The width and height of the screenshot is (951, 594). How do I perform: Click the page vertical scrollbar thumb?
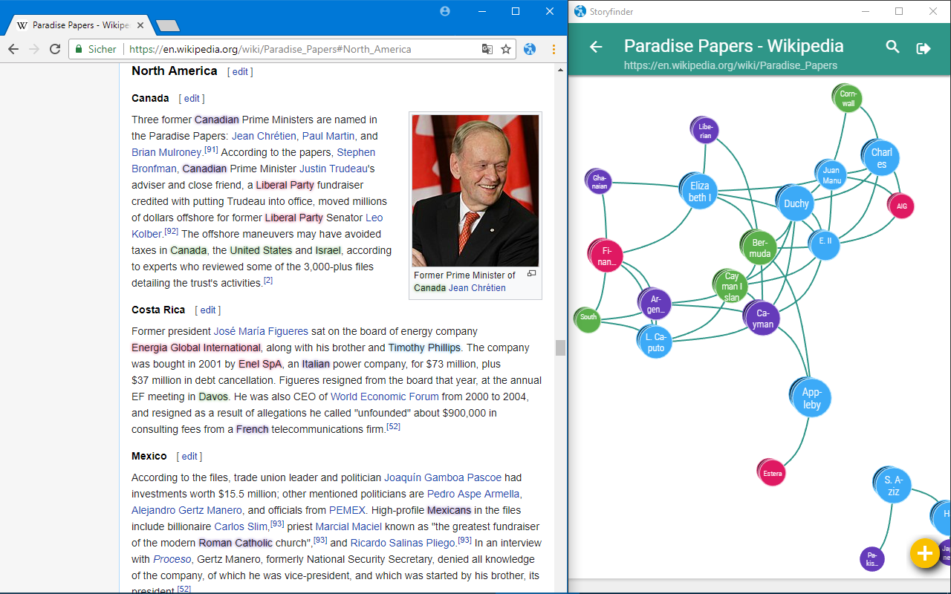[x=560, y=347]
